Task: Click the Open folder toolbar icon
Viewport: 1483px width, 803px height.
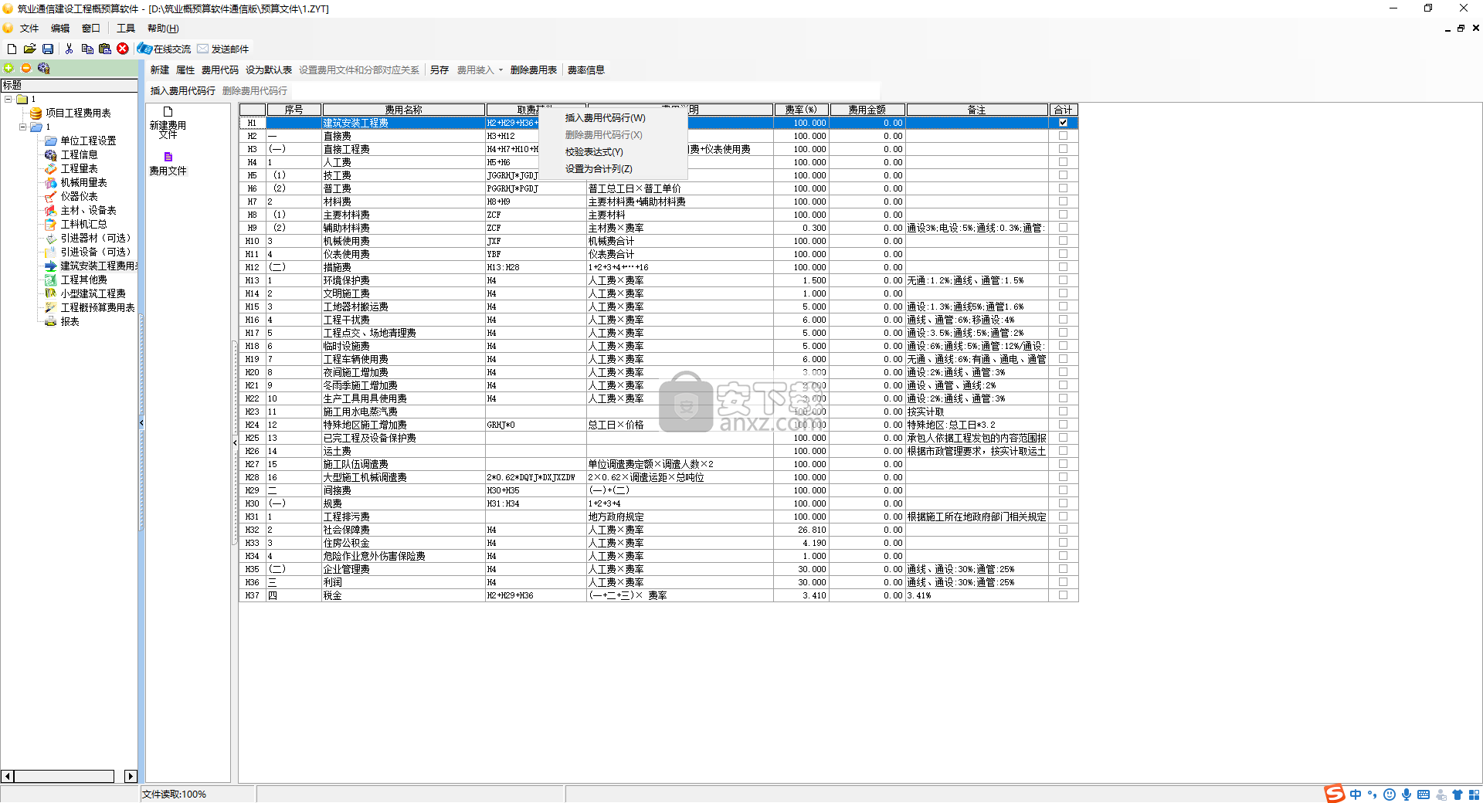Action: [x=29, y=49]
